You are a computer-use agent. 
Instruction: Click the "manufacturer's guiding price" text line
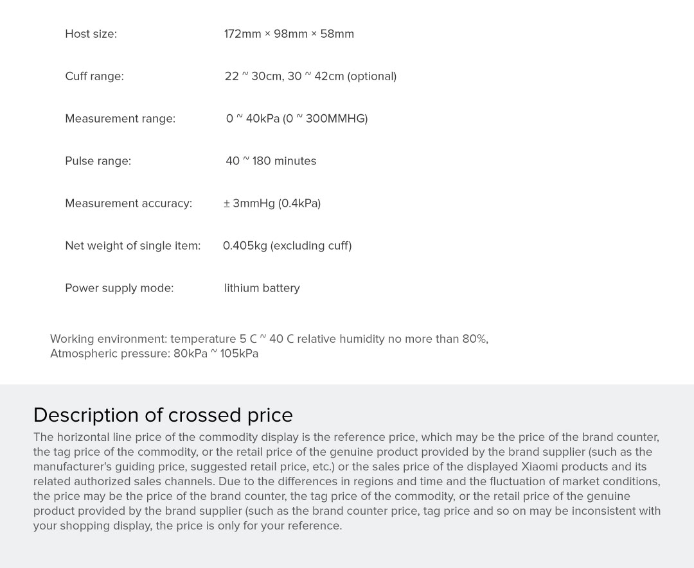(339, 467)
